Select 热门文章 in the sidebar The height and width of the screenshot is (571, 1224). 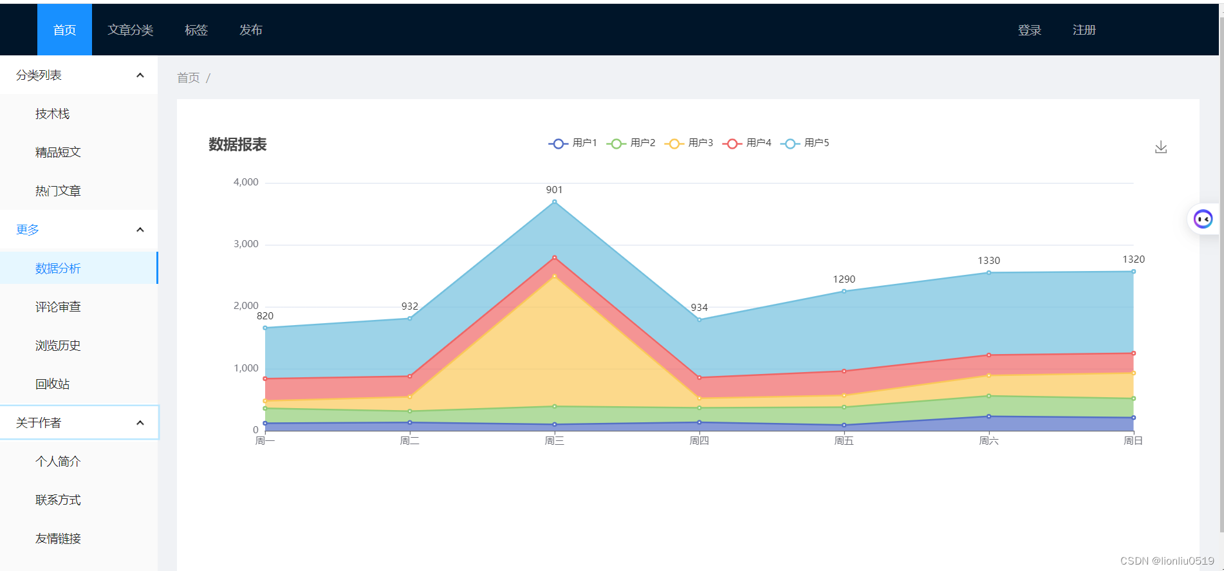79,191
